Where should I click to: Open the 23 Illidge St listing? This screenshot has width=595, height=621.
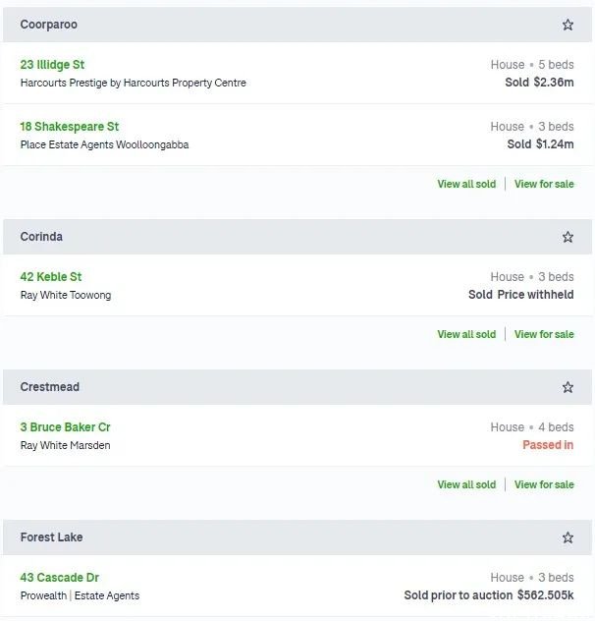tap(52, 65)
